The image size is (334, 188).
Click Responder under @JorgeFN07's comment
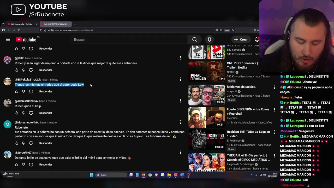(x=46, y=164)
